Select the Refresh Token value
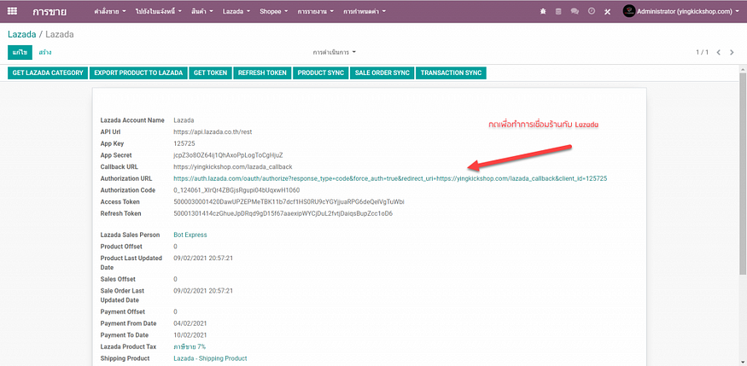 [283, 213]
